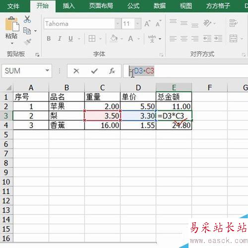Switch to 视图 tab
Viewport: 248px width, 248px height.
(186, 6)
